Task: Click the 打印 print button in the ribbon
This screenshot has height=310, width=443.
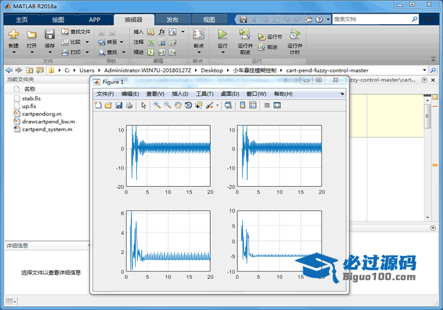Action: click(71, 52)
